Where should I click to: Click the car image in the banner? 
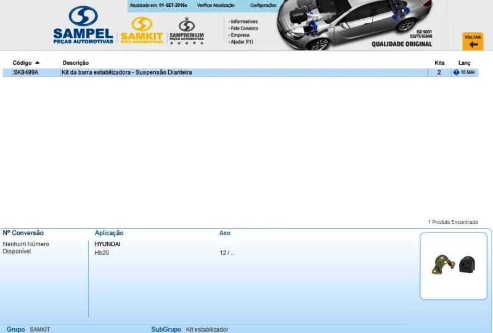[x=345, y=28]
